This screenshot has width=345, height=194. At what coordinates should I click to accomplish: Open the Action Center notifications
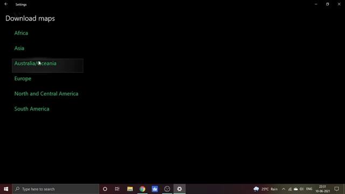point(336,189)
